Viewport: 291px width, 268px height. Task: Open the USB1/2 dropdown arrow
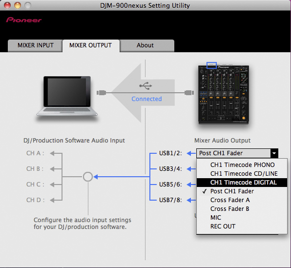tap(274, 153)
